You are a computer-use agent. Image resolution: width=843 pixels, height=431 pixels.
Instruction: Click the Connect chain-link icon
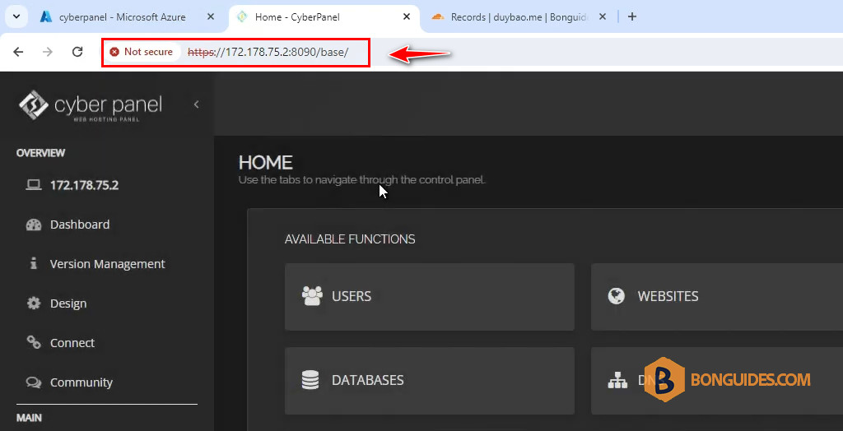coord(33,343)
